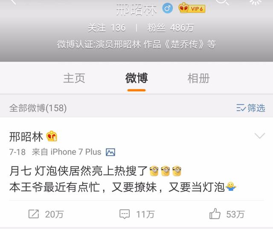Viewport: 273px width, 229px height.
Task: Open comments via the speech bubble icon
Action: click(x=125, y=214)
